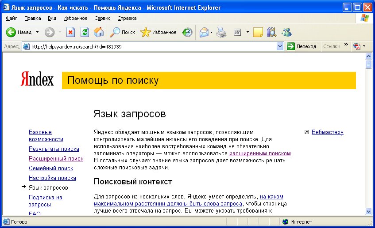375x228 pixels.
Task: Open the Вебмастеру link
Action: [328, 132]
